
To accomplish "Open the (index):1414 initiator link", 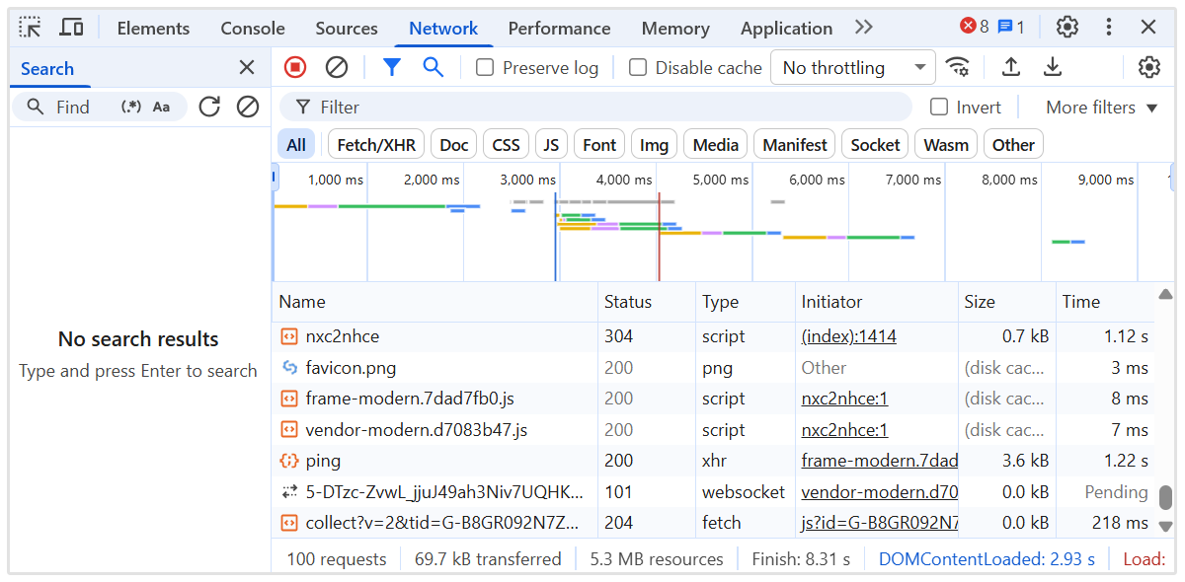I will pyautogui.click(x=849, y=335).
